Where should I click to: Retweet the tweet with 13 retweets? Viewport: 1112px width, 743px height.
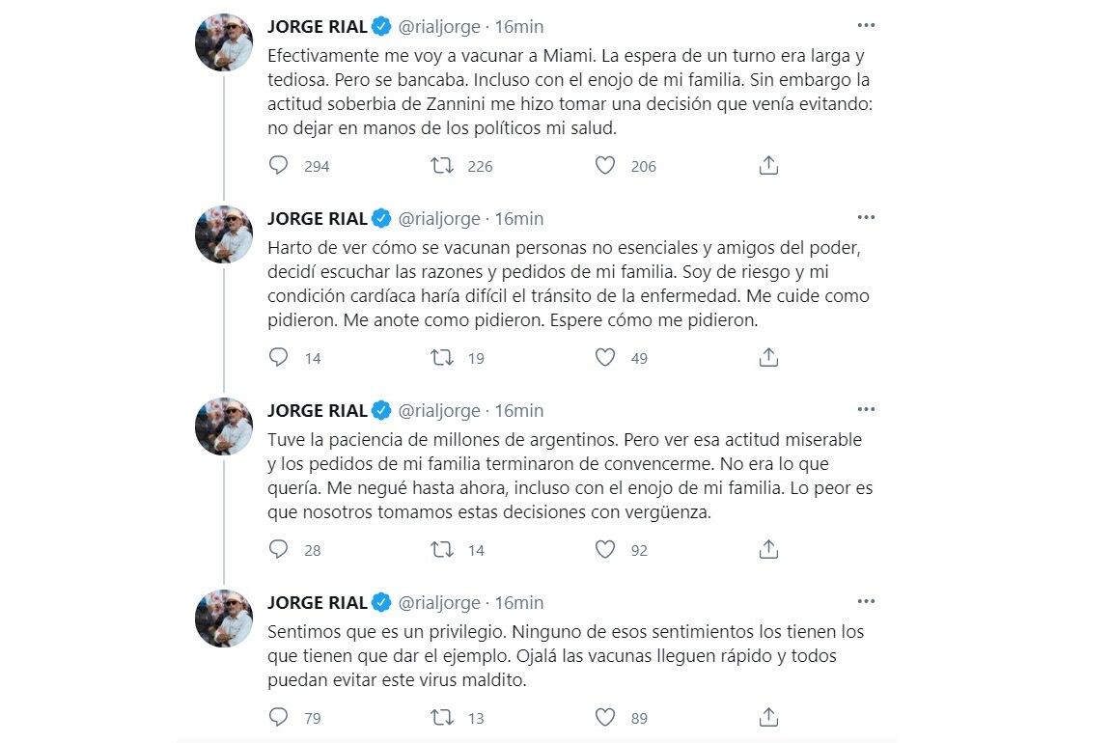point(442,717)
